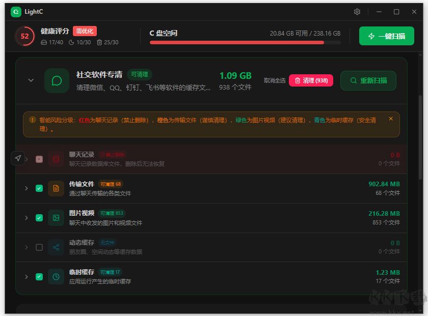Click the 216.28 MB size value
Image resolution: width=428 pixels, height=316 pixels.
click(x=384, y=214)
